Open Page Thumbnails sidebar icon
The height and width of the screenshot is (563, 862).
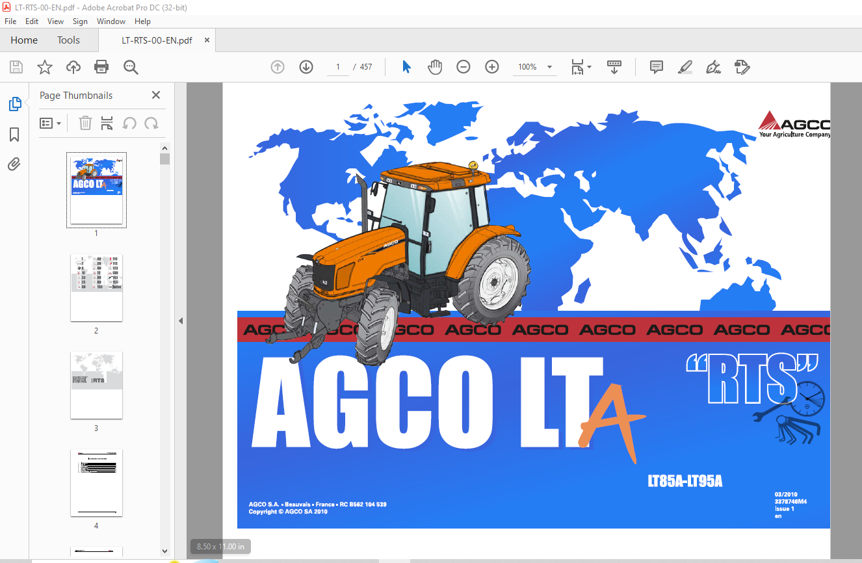click(14, 104)
